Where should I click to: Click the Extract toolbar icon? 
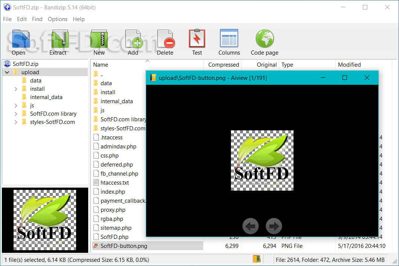pos(60,39)
